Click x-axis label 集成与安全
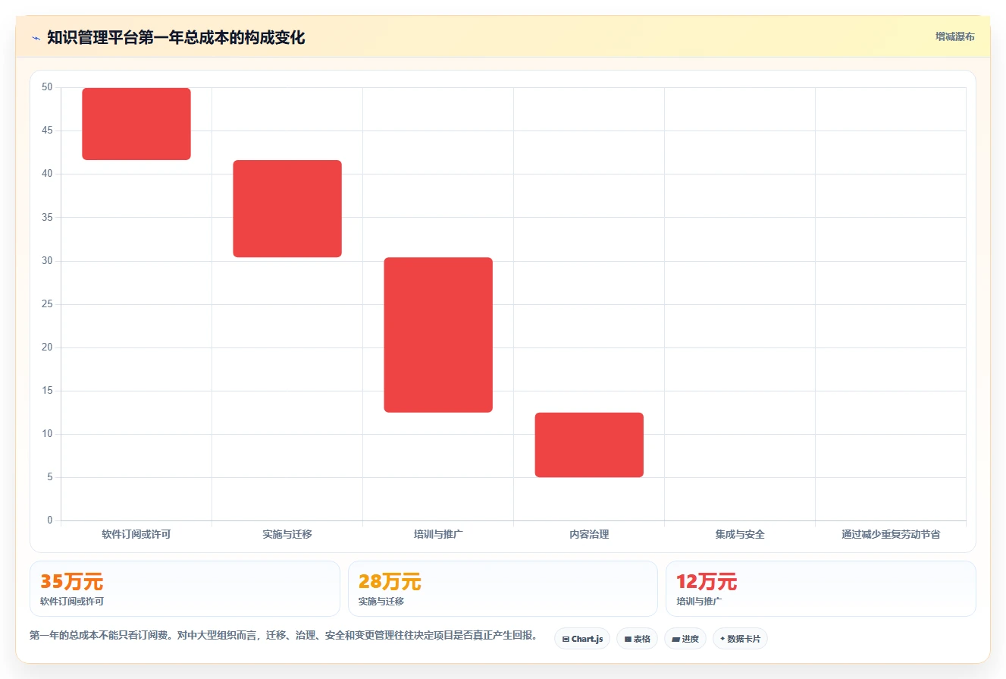Viewport: 1006px width, 679px height. [740, 534]
